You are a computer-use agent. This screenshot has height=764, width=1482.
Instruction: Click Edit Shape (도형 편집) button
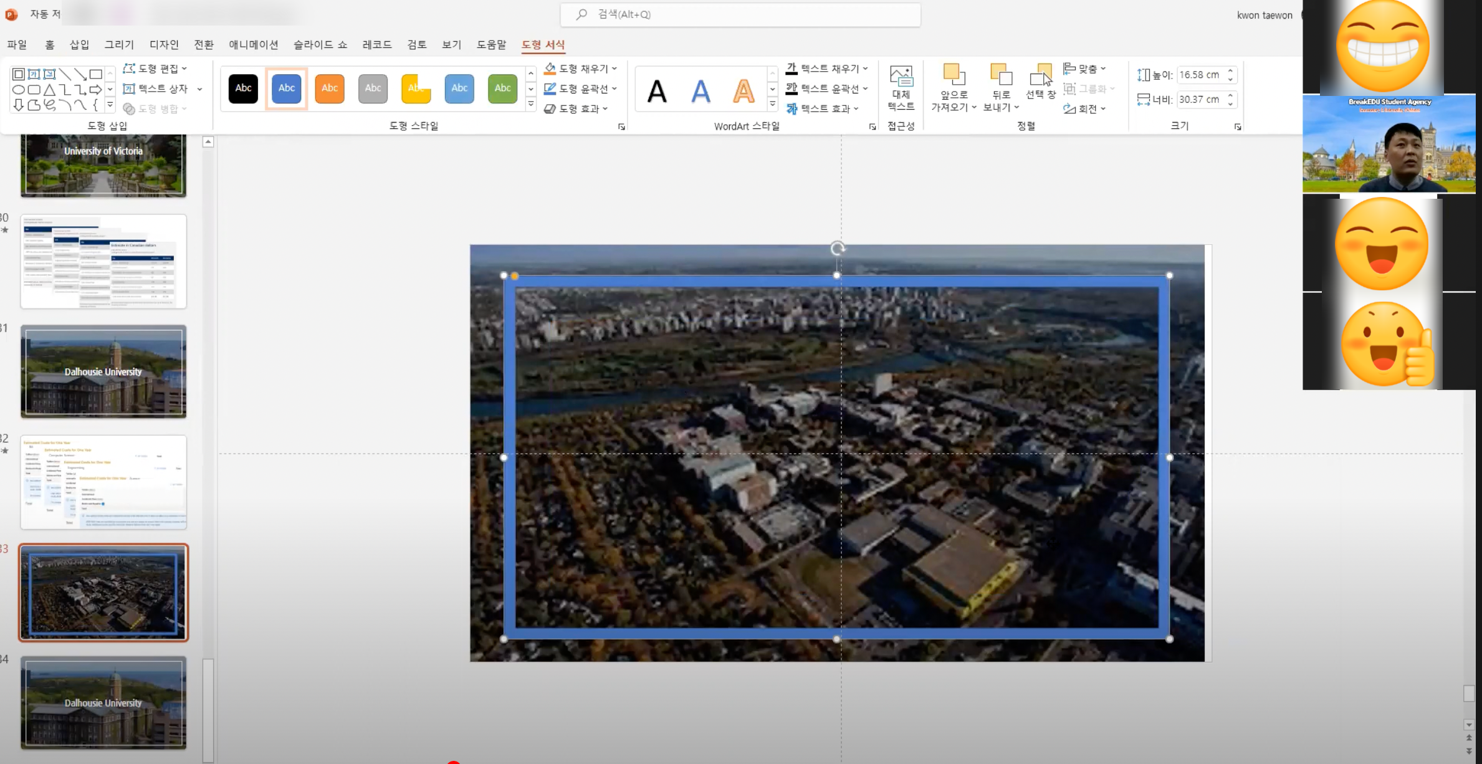coord(156,69)
